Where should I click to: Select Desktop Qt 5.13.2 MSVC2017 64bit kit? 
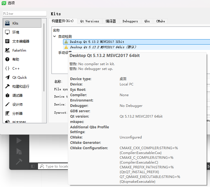coord(137,47)
